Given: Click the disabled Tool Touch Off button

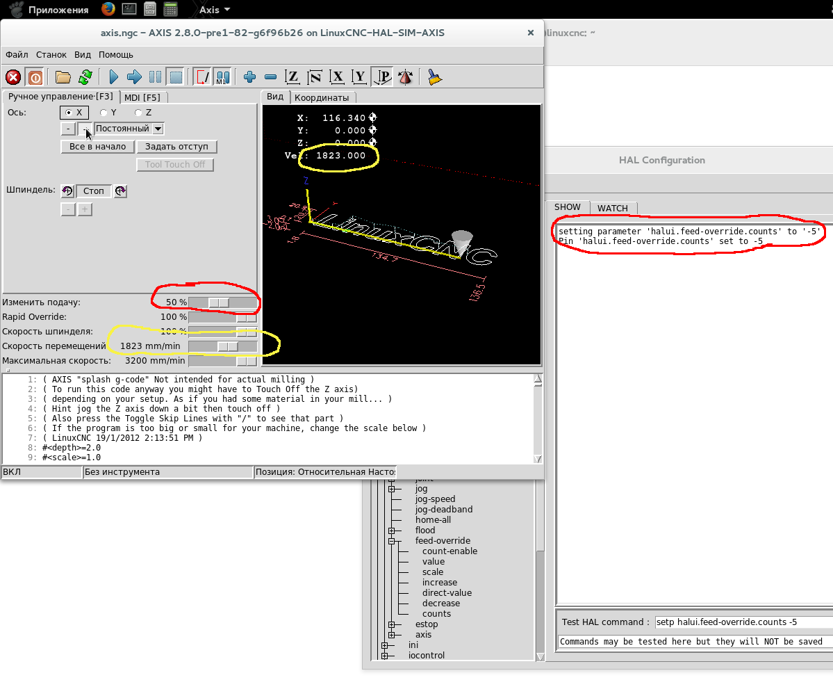Looking at the screenshot, I should click(175, 165).
